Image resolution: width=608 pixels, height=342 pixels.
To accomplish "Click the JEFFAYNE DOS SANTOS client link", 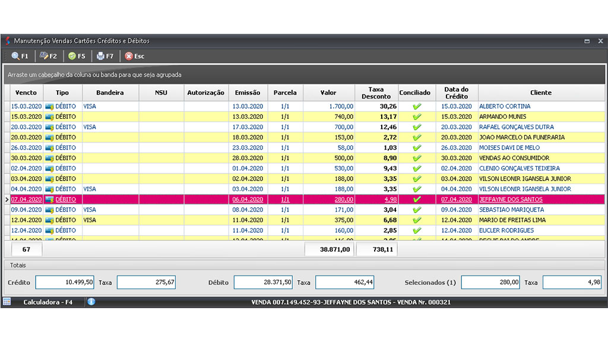I will coord(511,199).
